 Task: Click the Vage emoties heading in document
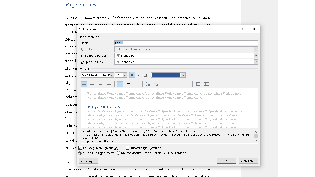tap(81, 5)
